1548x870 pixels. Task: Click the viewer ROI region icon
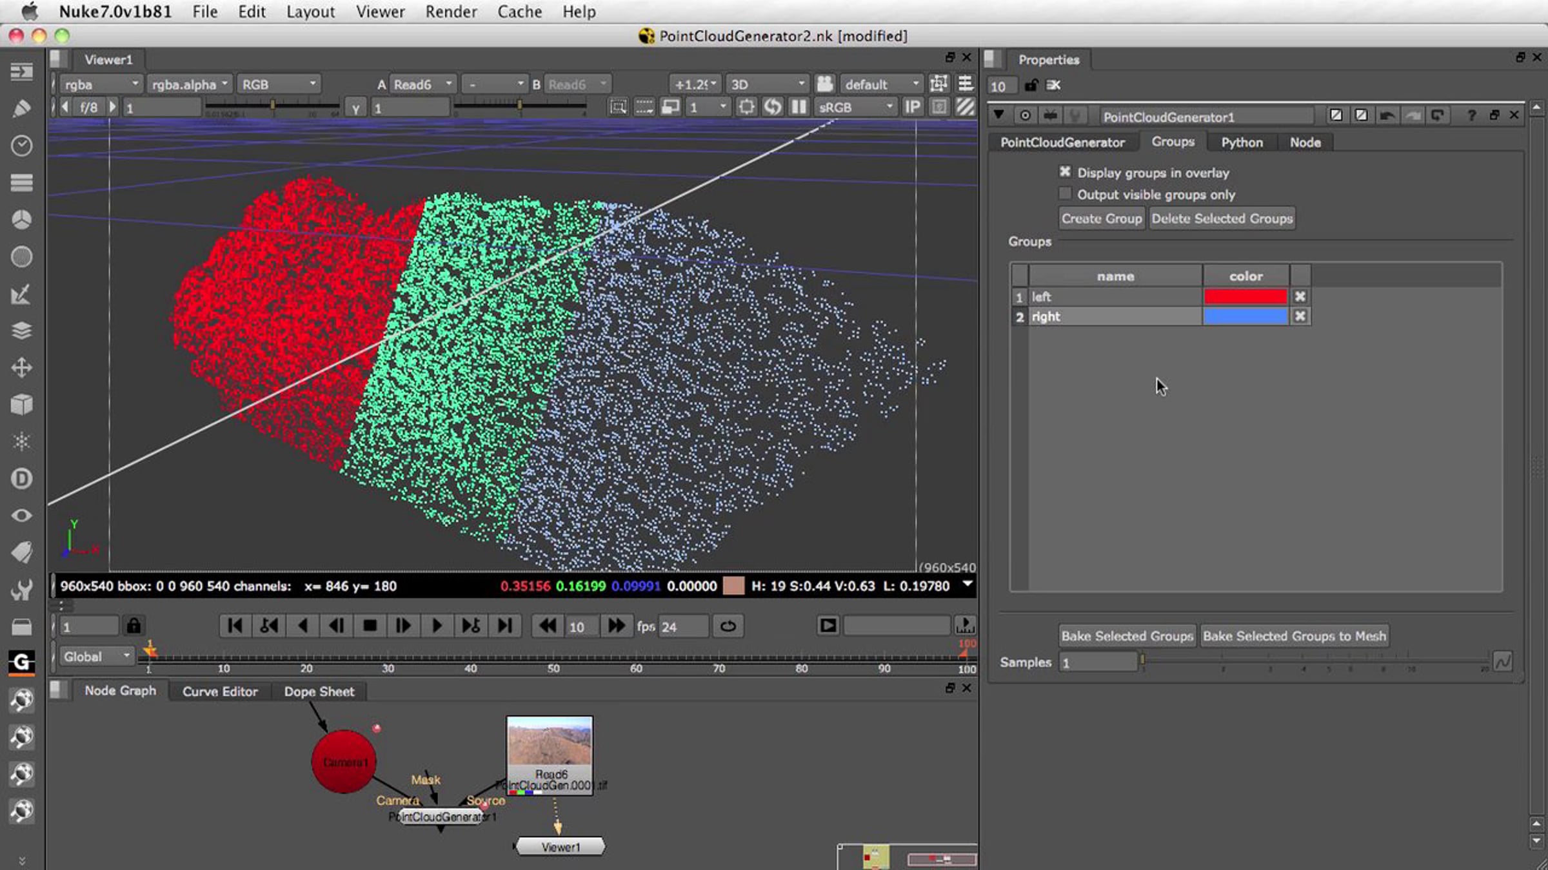click(x=618, y=107)
